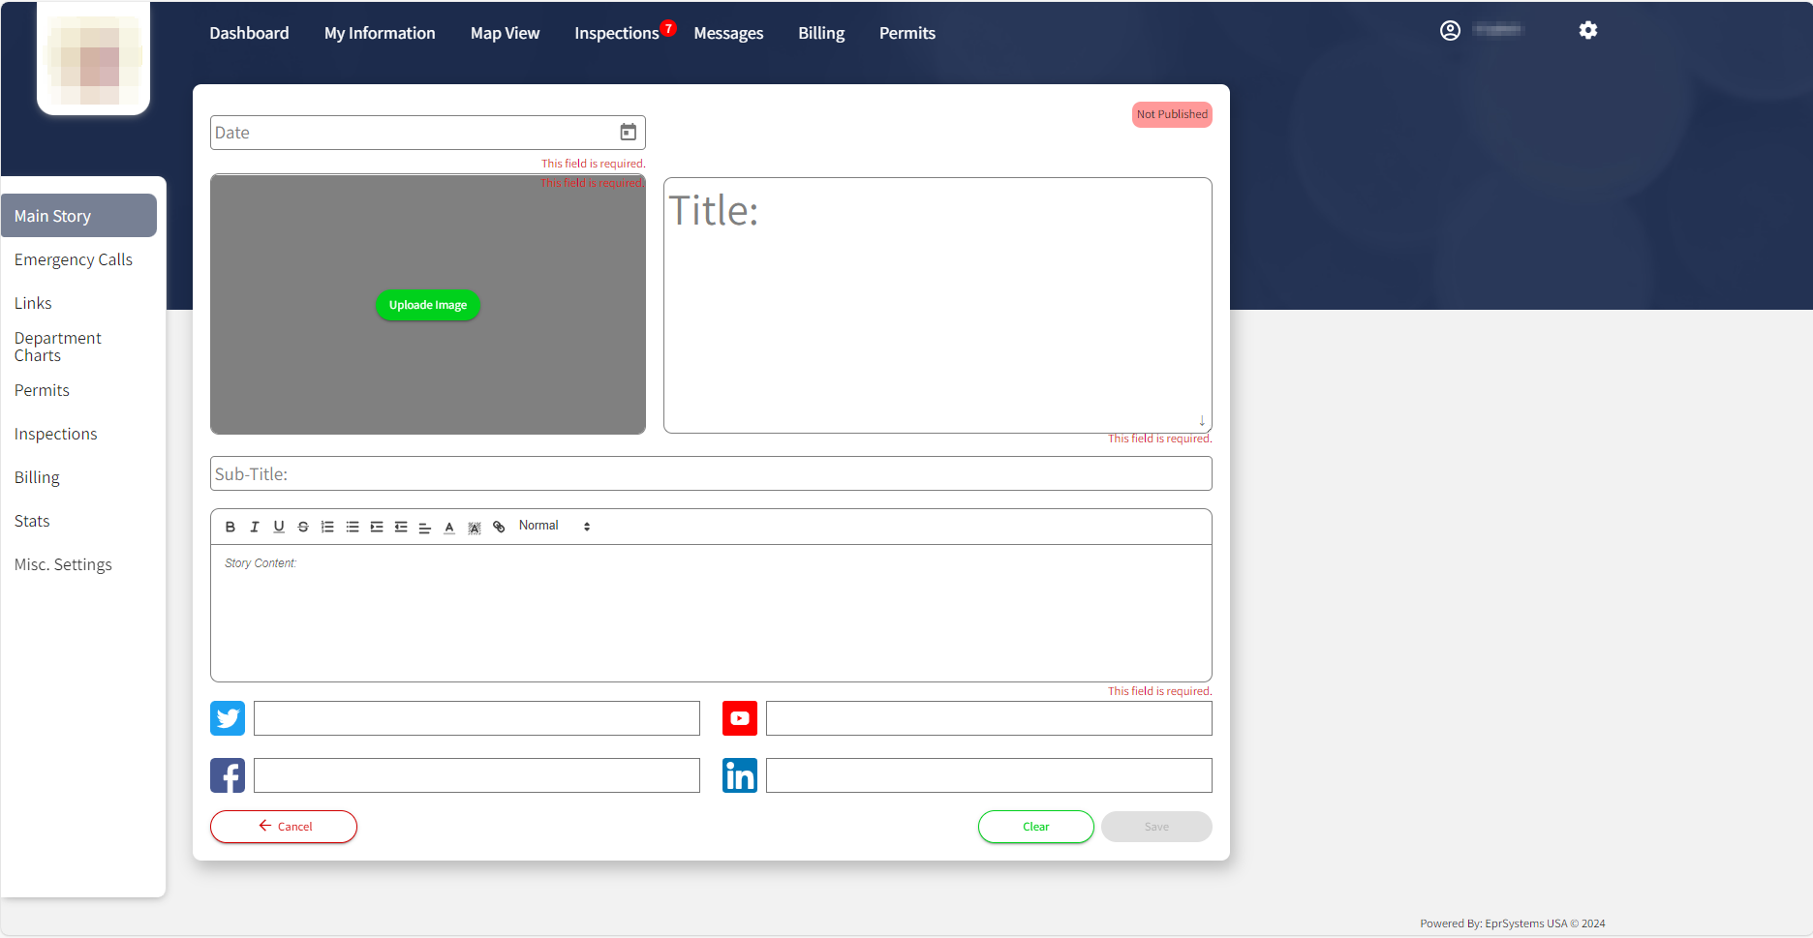Select Emergency Calls in the sidebar
This screenshot has height=938, width=1813.
(x=74, y=259)
